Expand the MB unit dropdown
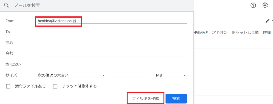This screenshot has width=273, height=104. 171,75
